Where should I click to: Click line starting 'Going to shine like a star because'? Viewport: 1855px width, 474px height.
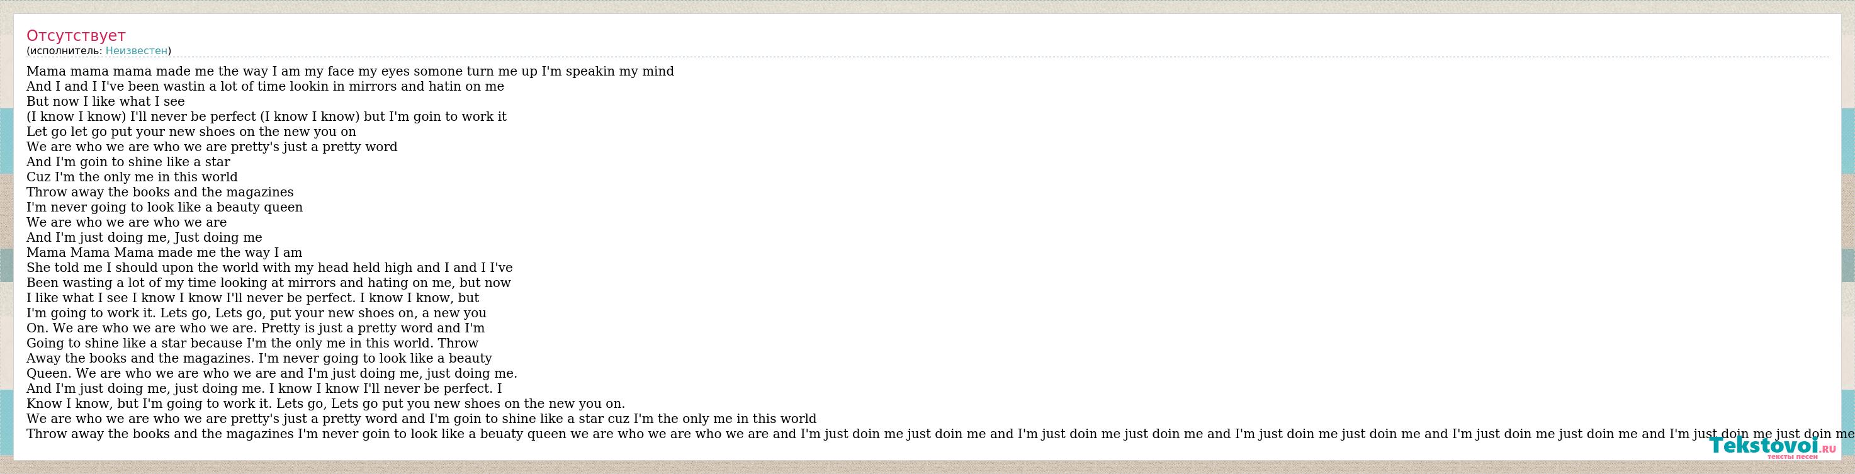(253, 344)
